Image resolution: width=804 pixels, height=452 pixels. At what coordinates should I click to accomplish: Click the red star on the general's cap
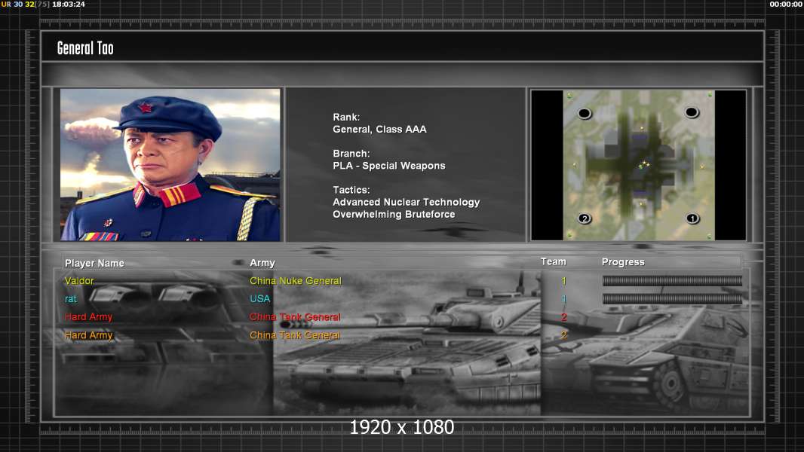[146, 107]
